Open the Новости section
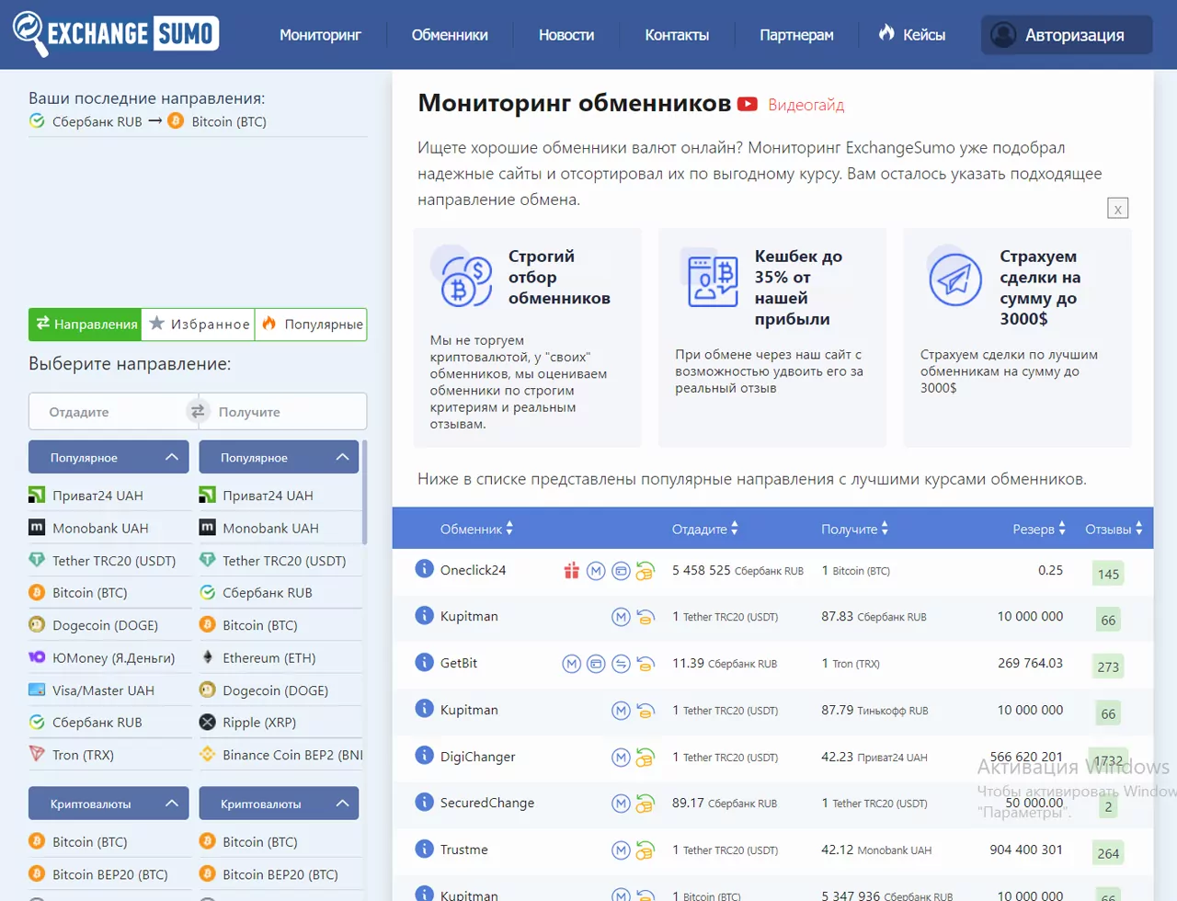 click(566, 35)
